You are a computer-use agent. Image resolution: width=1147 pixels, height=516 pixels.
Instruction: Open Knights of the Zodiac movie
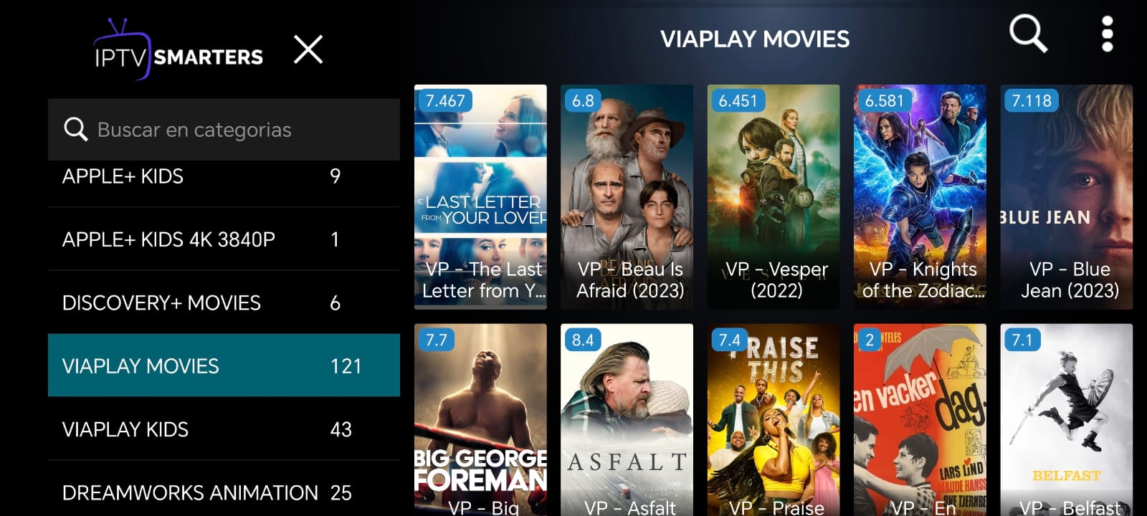pos(920,197)
